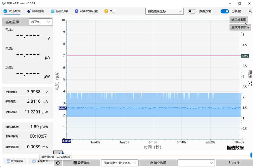Viewport: 253px width, 167px height.
Task: Click the right handle of time range slider
Action: coord(251,155)
